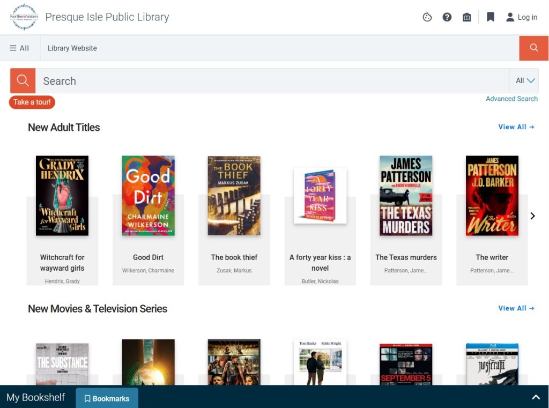This screenshot has width=549, height=408.
Task: Open the Nosferatu Blu-ray cover
Action: point(492,364)
